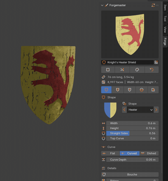Image resolution: width=168 pixels, height=181 pixels.
Task: Click the orange reset arrow button
Action: click(x=151, y=70)
